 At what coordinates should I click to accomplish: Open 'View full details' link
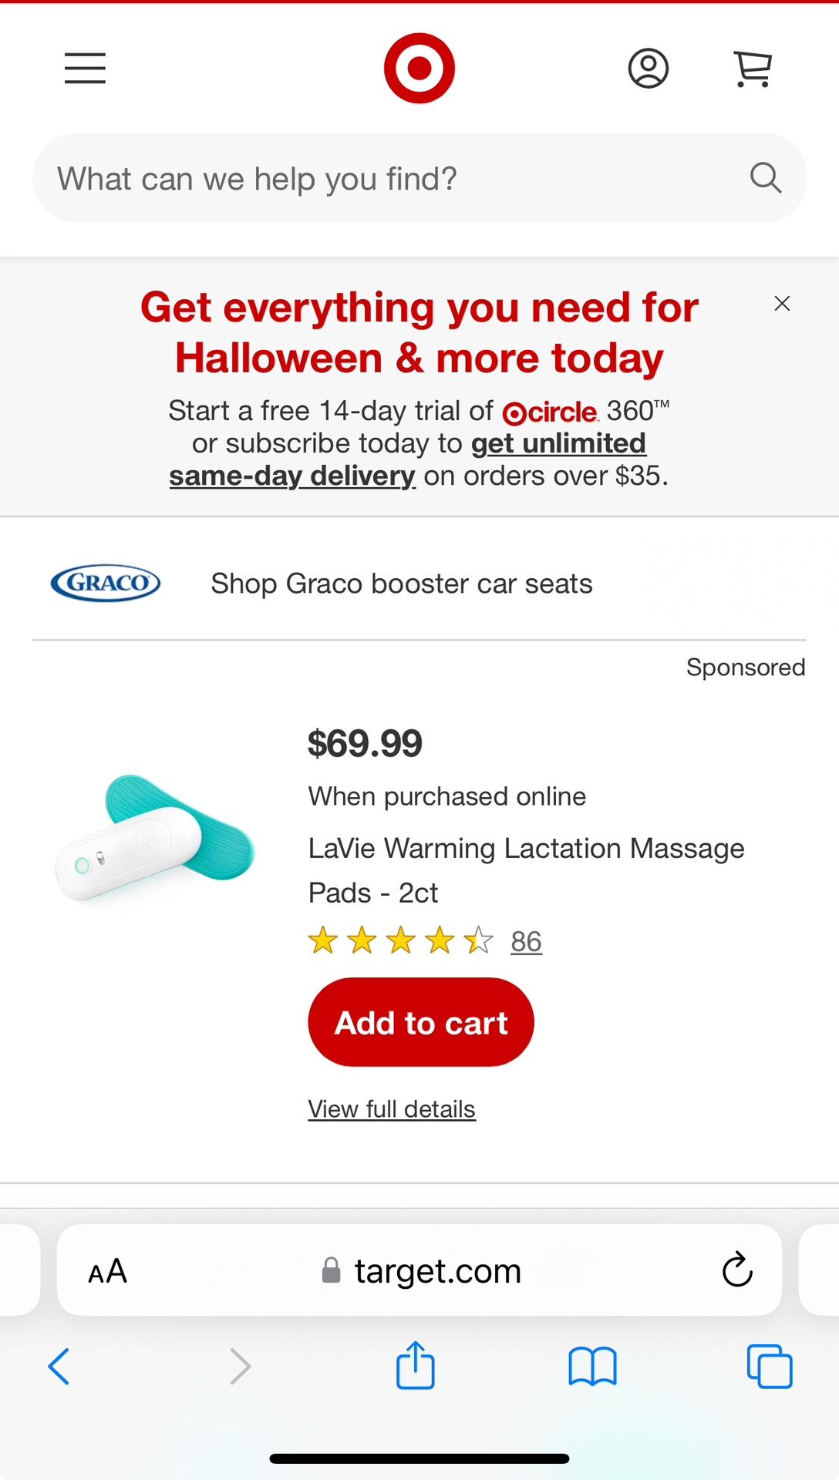pos(392,1108)
